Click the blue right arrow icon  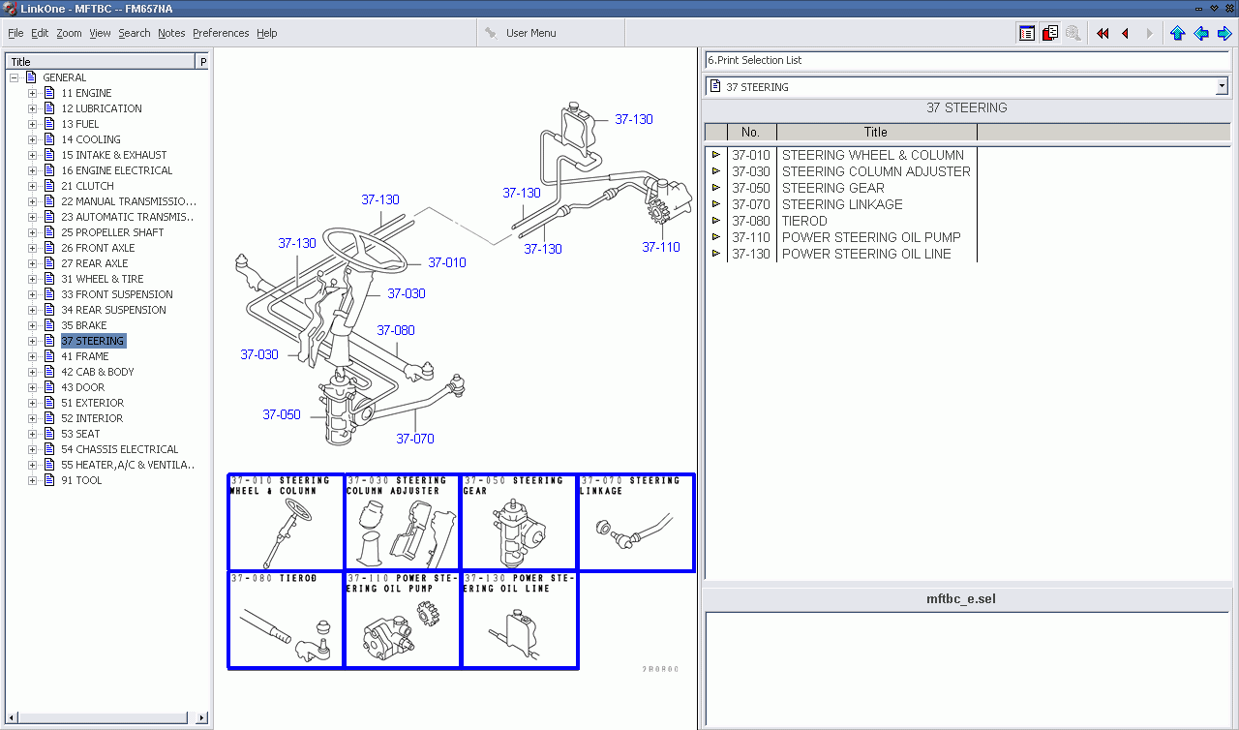pyautogui.click(x=1224, y=33)
